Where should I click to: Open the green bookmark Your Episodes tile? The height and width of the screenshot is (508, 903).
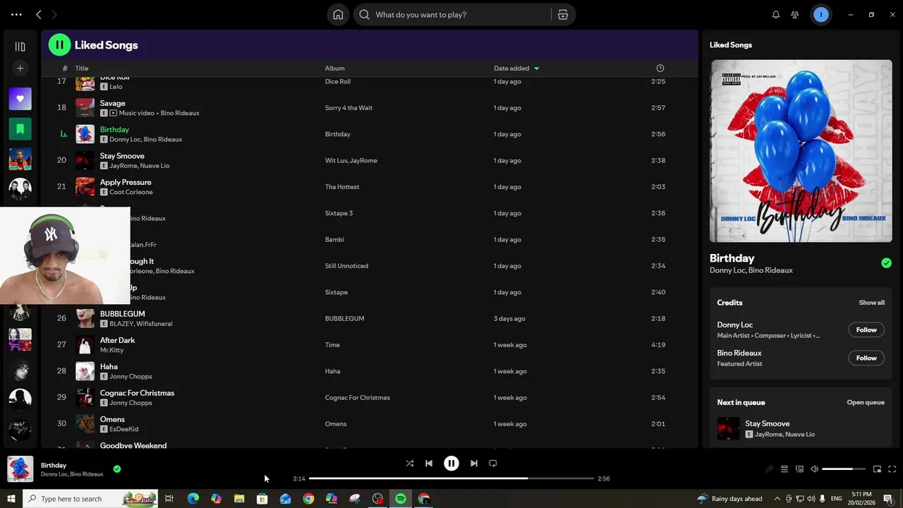[x=20, y=129]
